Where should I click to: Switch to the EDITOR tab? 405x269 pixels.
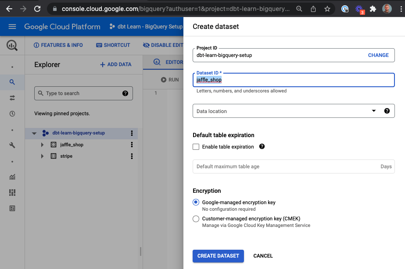point(170,62)
